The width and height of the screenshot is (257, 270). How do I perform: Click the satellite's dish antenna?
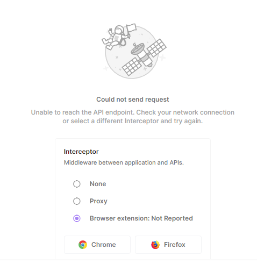pyautogui.click(x=138, y=48)
